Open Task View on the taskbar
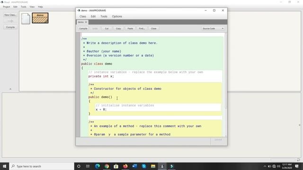 [88, 166]
